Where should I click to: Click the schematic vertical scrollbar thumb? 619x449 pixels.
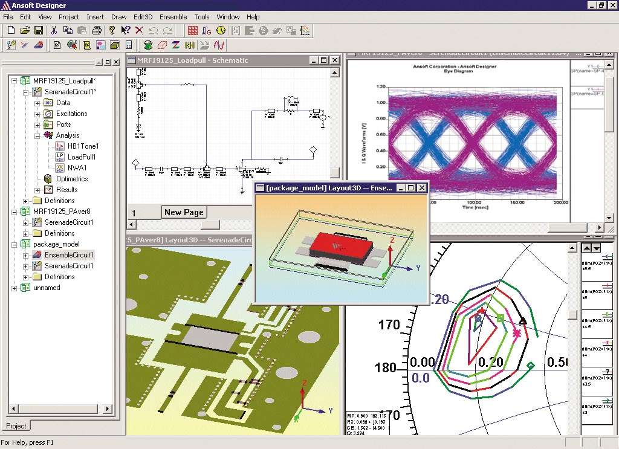(334, 172)
